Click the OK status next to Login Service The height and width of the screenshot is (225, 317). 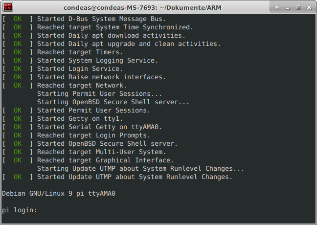tap(18, 69)
